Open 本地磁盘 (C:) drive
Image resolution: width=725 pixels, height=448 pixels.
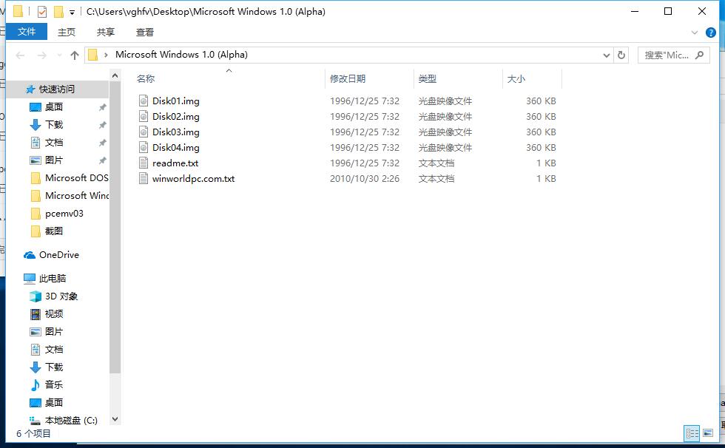71,421
